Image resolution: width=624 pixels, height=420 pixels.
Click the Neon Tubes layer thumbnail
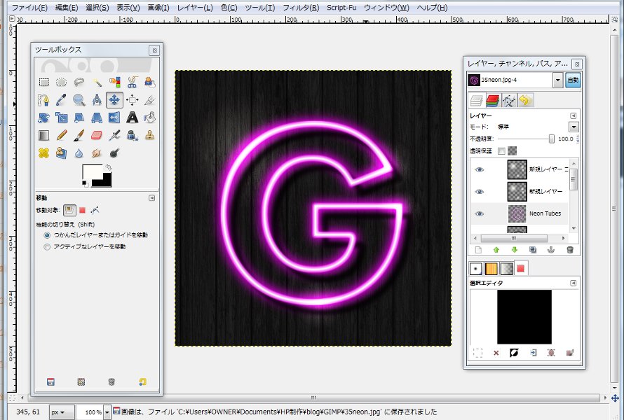(517, 213)
